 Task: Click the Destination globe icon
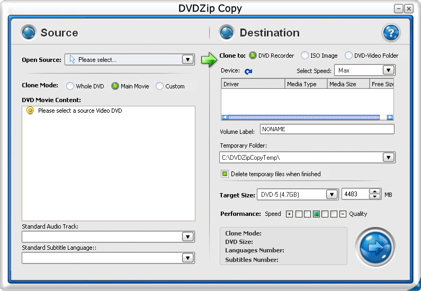[x=227, y=33]
